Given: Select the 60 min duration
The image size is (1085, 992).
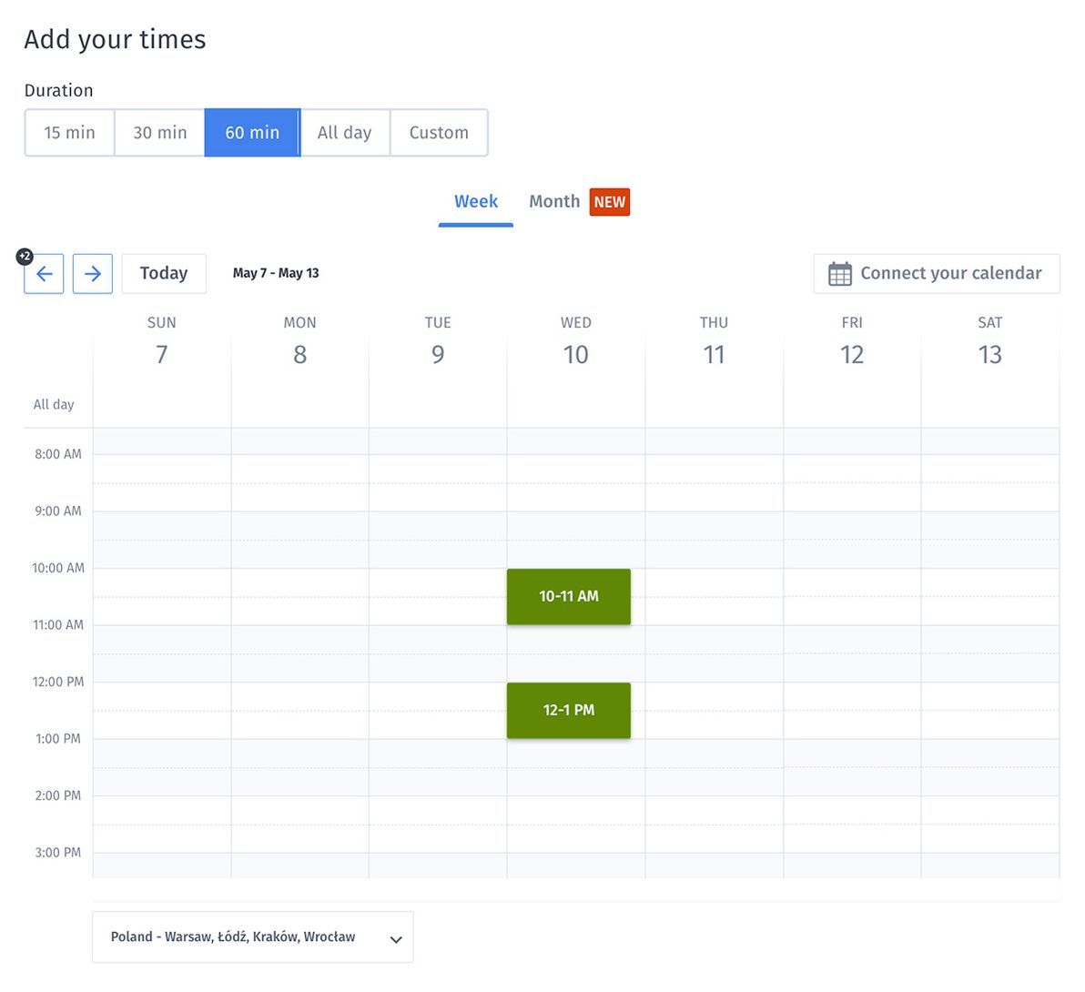Looking at the screenshot, I should tap(252, 133).
